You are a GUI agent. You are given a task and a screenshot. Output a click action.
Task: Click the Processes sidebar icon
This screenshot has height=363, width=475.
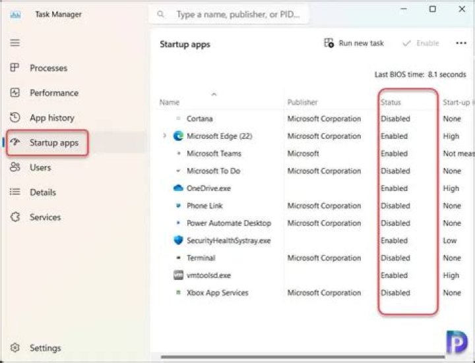[x=15, y=67]
